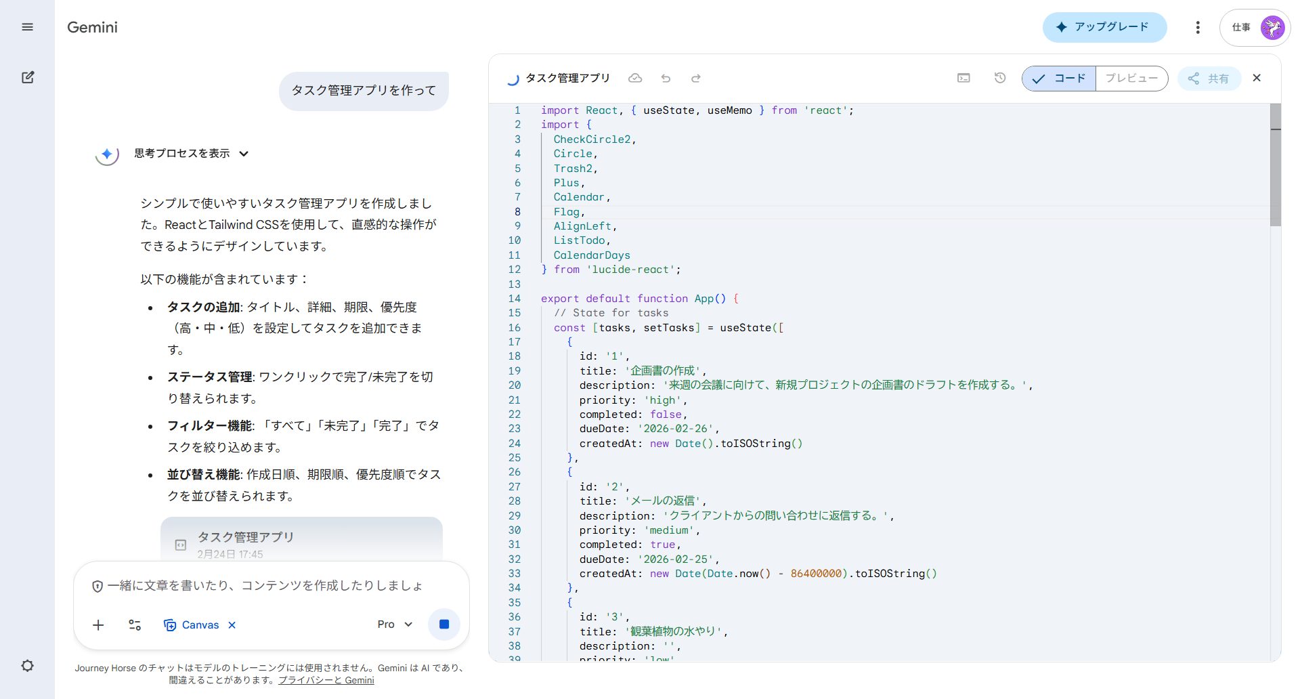The height and width of the screenshot is (699, 1300).
Task: Click the plus icon to attach files
Action: 98,624
